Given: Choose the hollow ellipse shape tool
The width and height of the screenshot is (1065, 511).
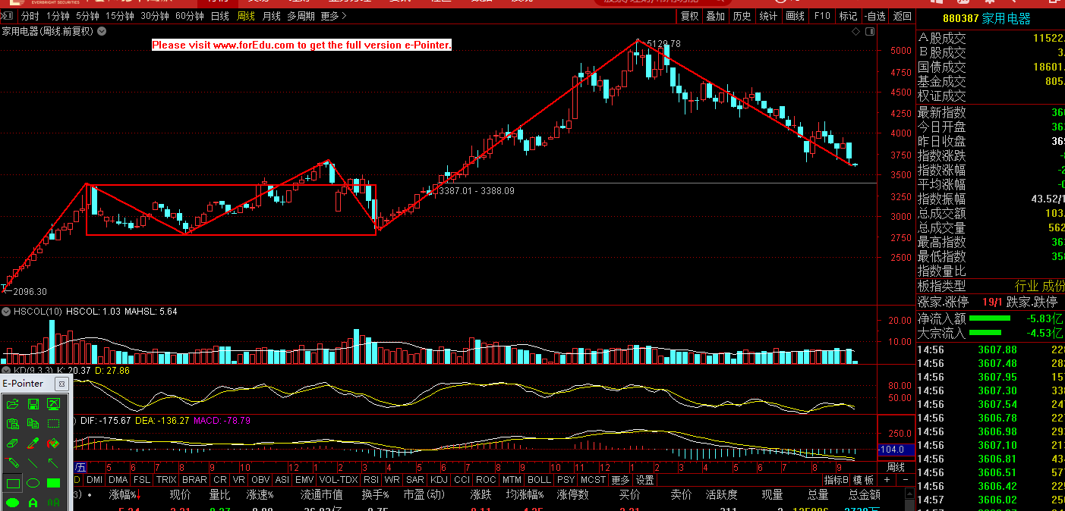Looking at the screenshot, I should 33,483.
